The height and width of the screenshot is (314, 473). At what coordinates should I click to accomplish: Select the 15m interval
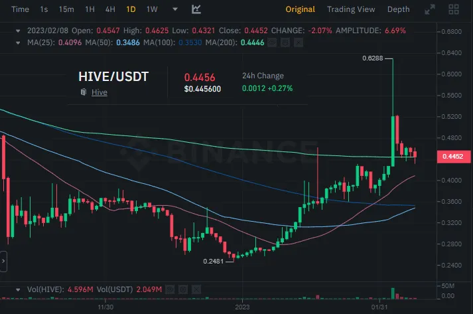point(66,9)
